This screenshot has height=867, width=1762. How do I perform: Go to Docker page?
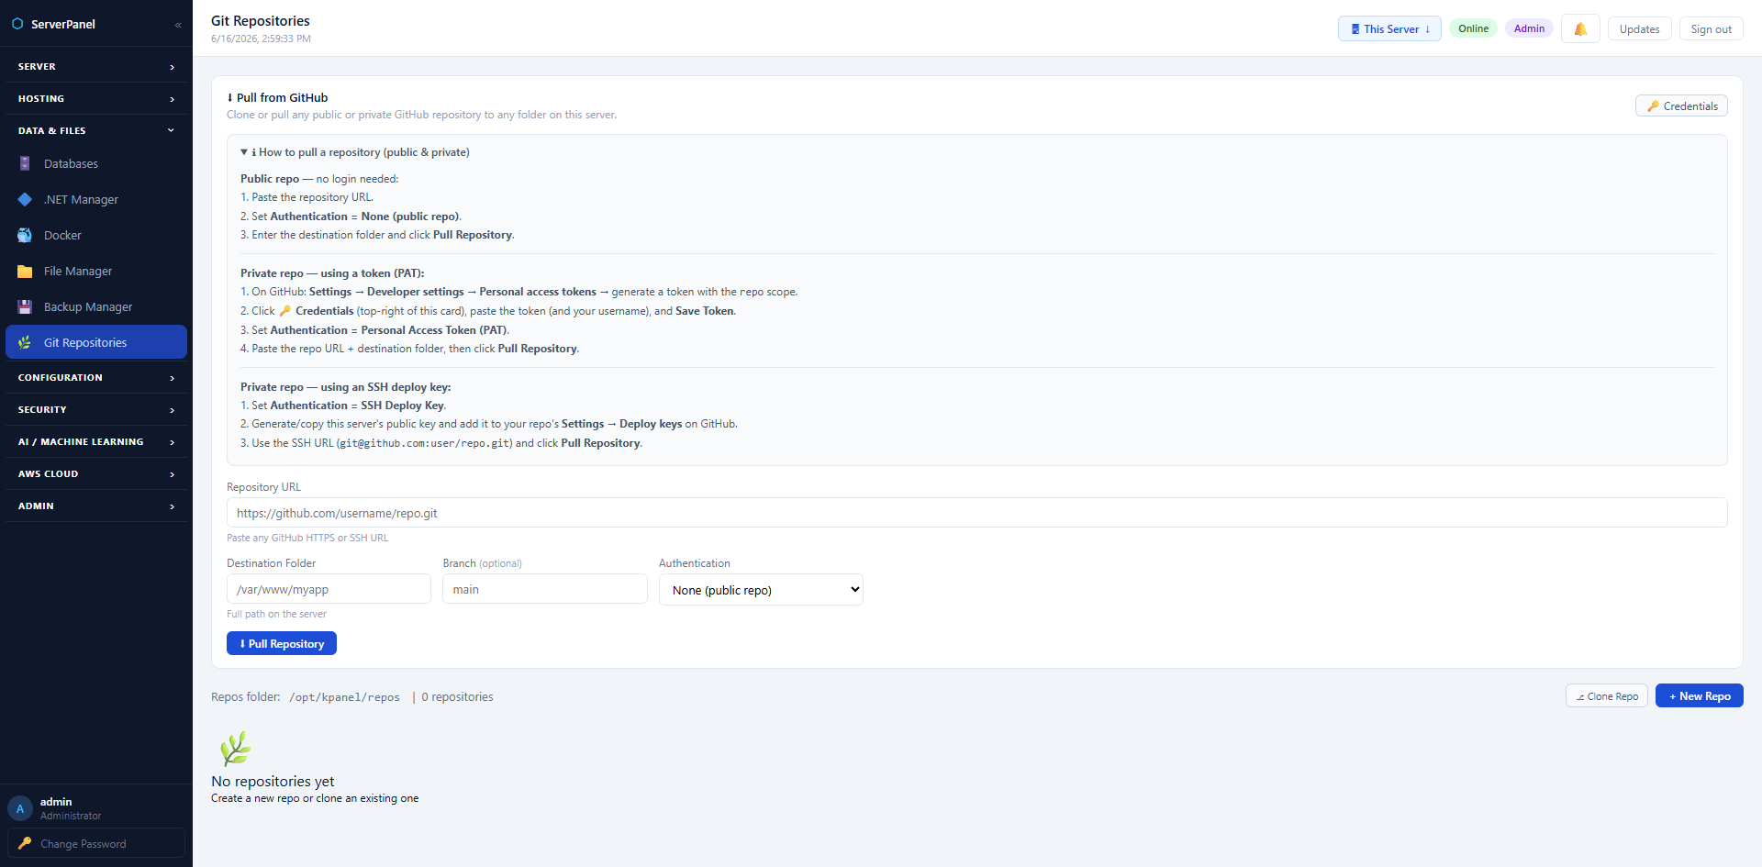pyautogui.click(x=96, y=235)
